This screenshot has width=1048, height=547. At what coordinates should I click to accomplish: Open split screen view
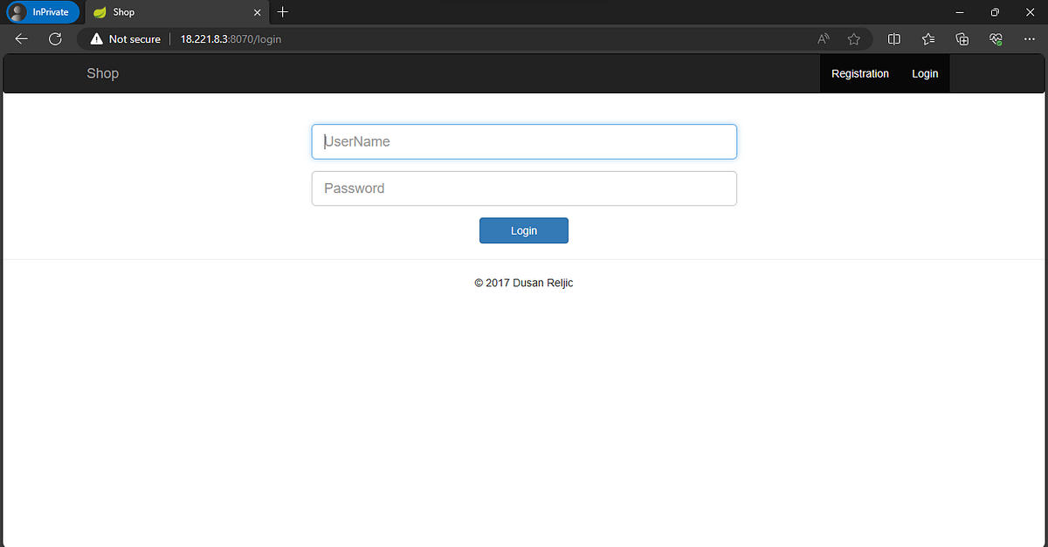(x=893, y=38)
